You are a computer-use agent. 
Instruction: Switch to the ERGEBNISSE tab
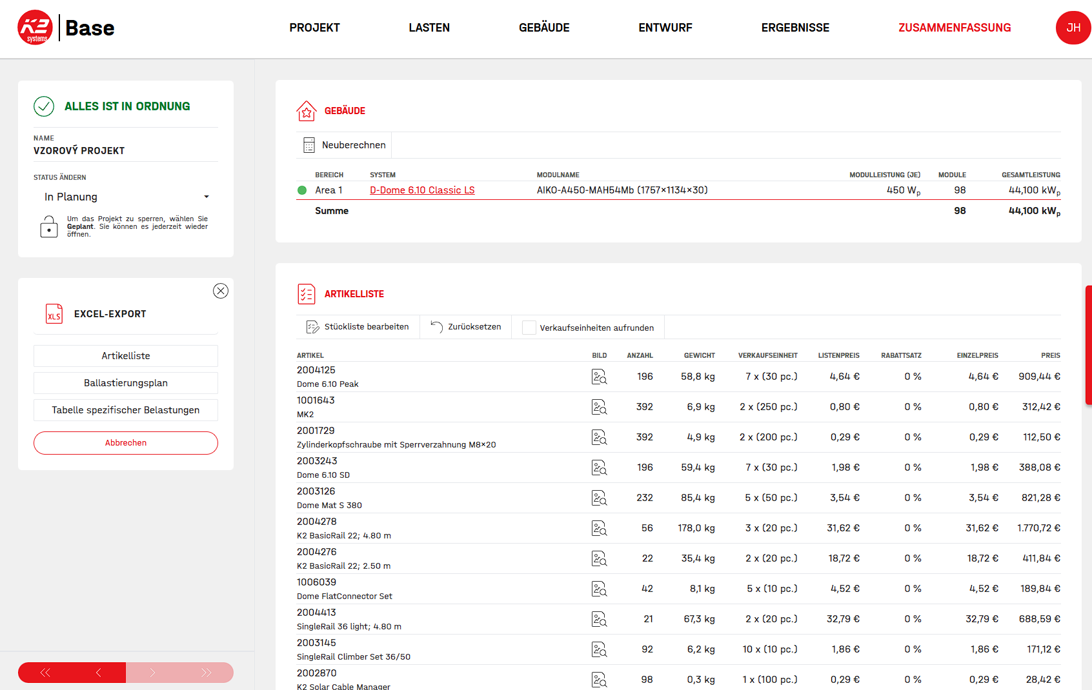(795, 28)
